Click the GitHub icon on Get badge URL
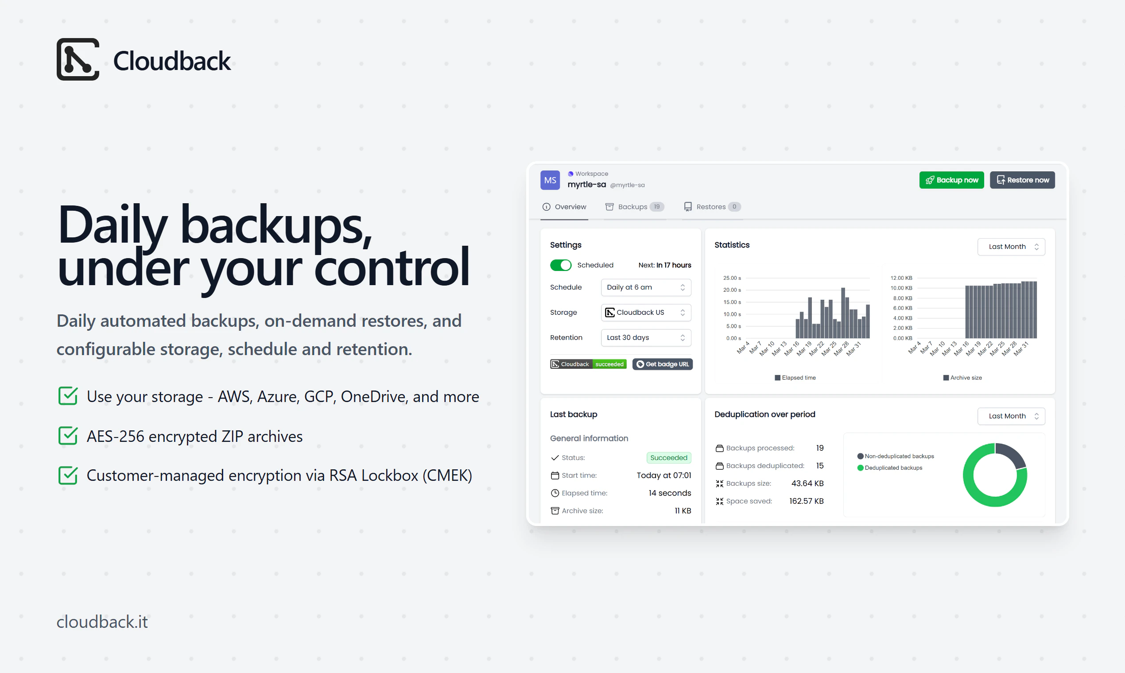 (x=640, y=364)
